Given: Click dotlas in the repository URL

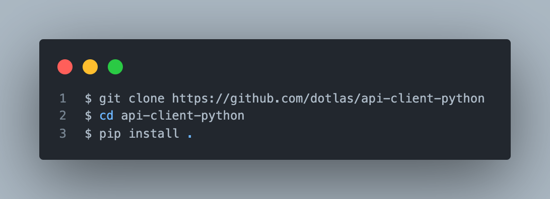Looking at the screenshot, I should click(x=331, y=98).
